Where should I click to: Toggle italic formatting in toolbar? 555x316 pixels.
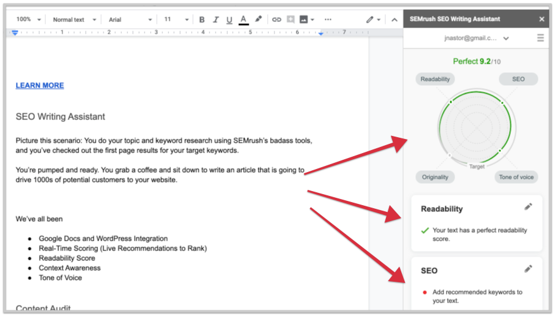pyautogui.click(x=216, y=20)
